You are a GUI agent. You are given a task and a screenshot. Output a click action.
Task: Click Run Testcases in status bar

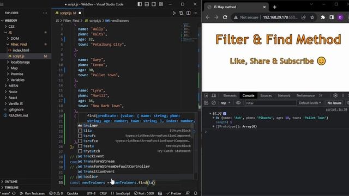point(32,193)
